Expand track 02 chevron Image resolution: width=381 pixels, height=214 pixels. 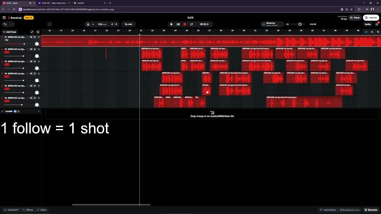click(39, 49)
